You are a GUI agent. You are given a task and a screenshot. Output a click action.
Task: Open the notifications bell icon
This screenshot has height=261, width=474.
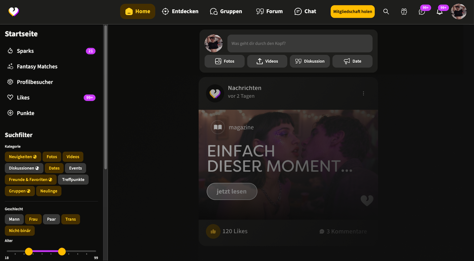click(440, 12)
